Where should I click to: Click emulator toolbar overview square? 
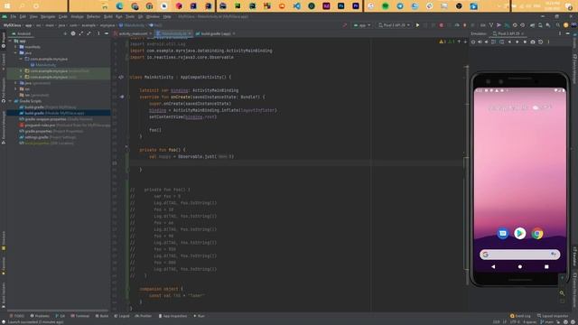click(x=525, y=42)
